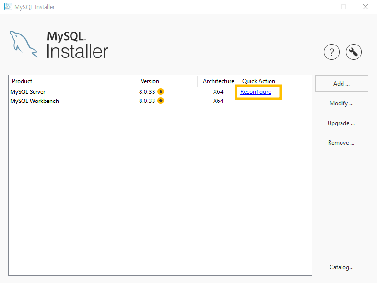Click X64 architecture cell for MySQL Workbench

click(218, 101)
